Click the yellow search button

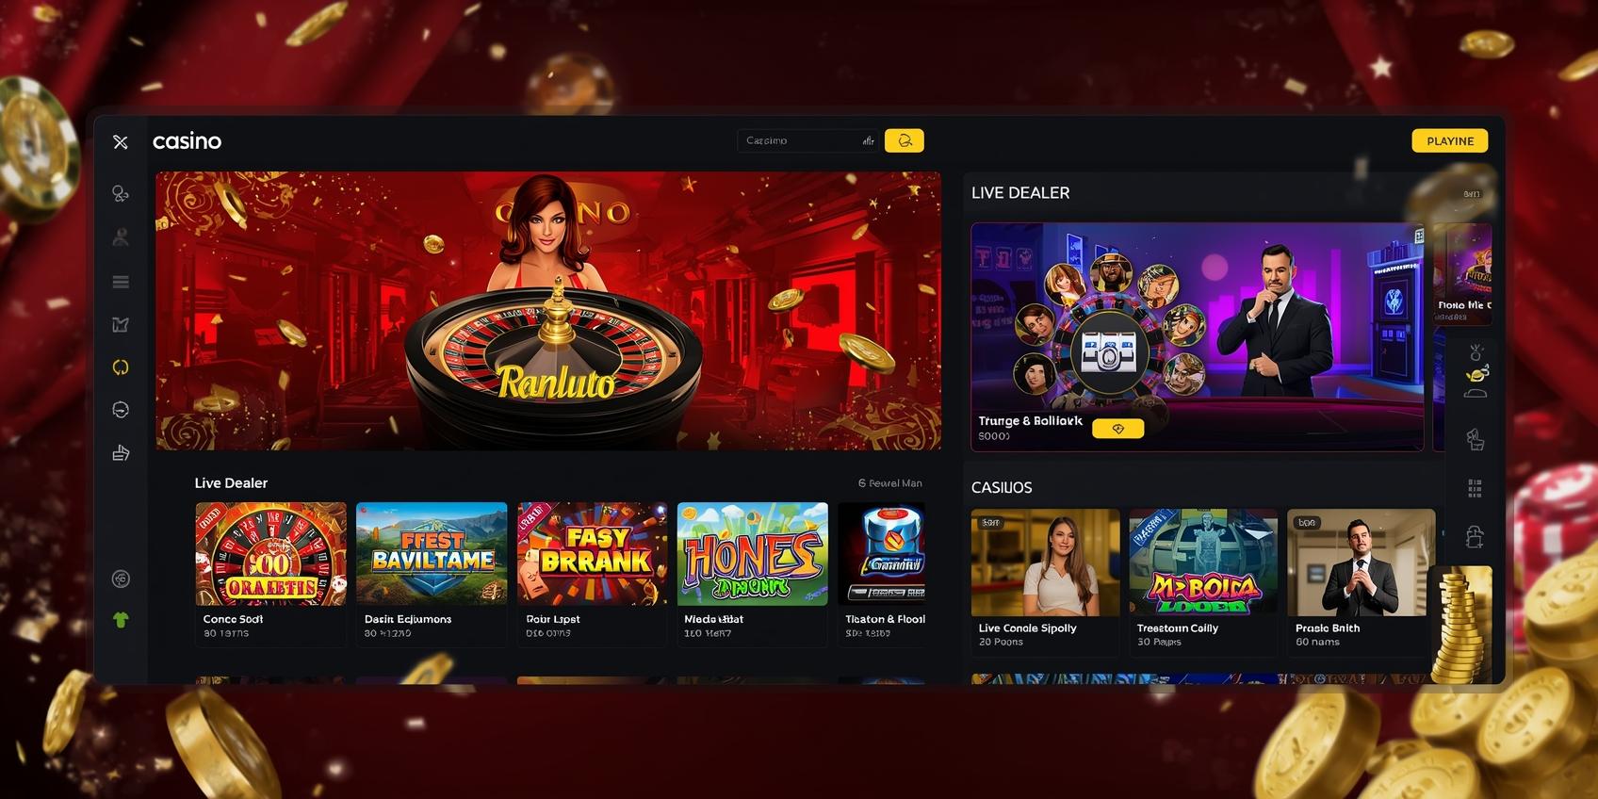point(905,140)
